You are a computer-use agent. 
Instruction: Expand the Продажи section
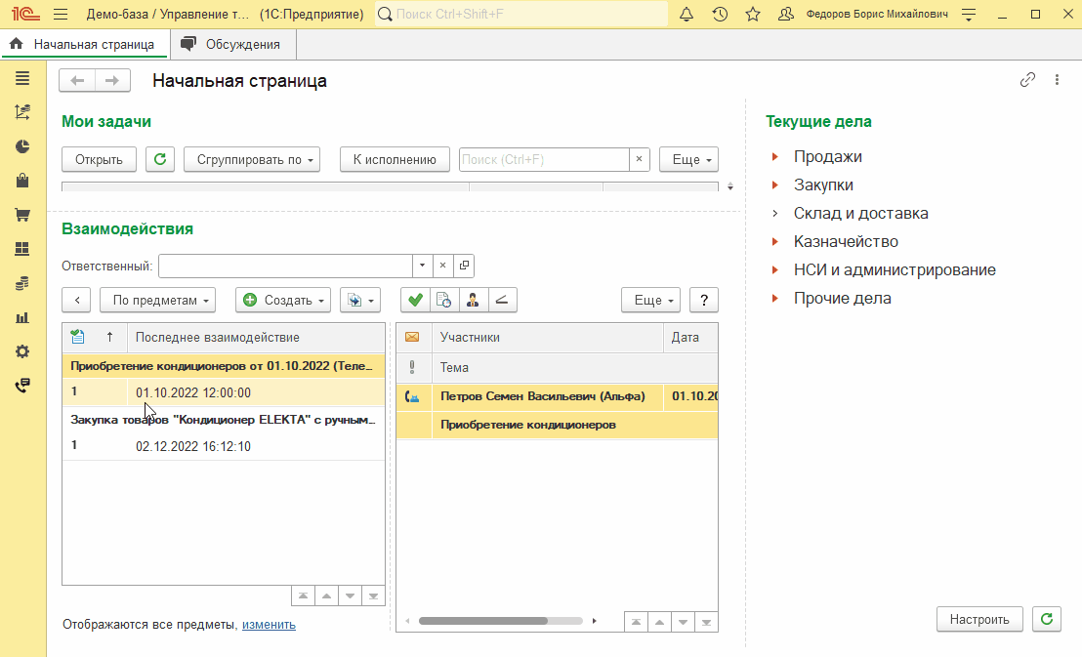pos(827,156)
